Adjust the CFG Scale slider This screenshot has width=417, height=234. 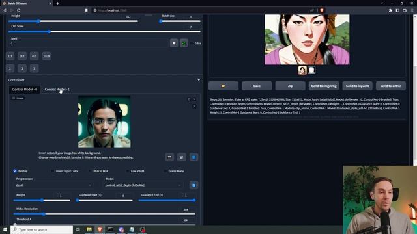tap(104, 32)
